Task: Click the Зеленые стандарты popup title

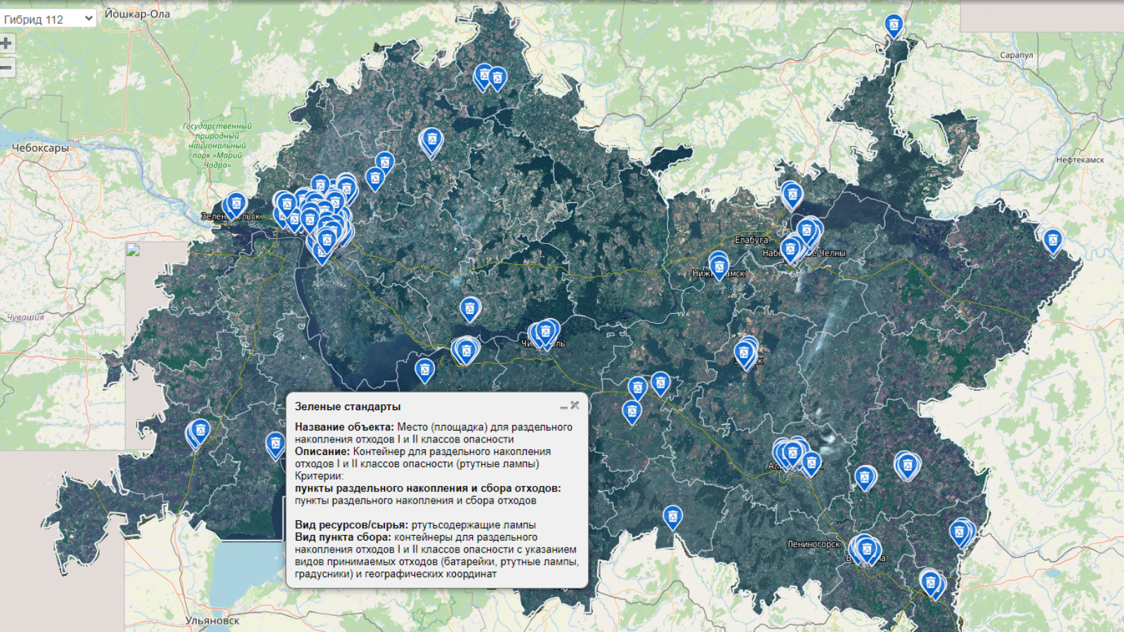Action: point(348,407)
